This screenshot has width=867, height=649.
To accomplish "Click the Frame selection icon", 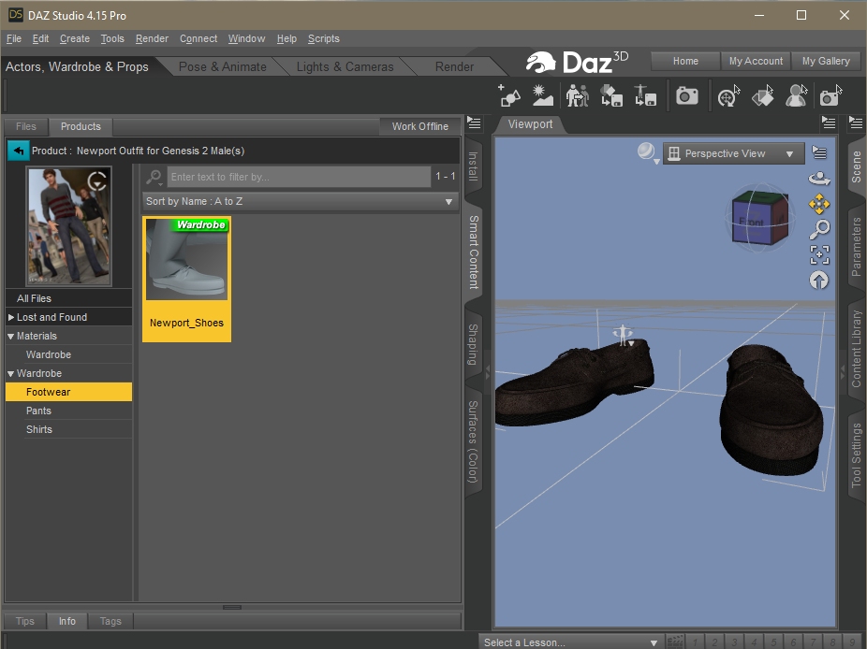I will [x=819, y=254].
